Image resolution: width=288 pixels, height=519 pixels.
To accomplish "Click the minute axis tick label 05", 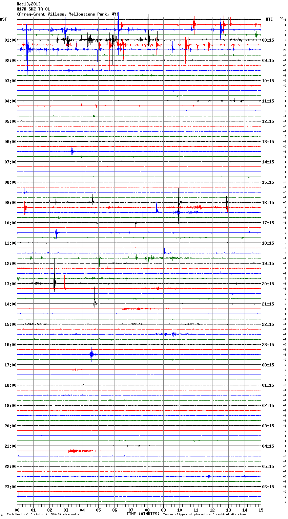I will click(x=98, y=510).
